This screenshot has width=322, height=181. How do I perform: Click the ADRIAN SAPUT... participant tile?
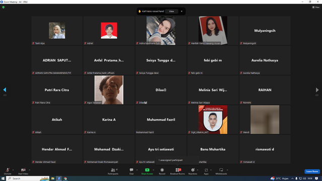point(57,60)
